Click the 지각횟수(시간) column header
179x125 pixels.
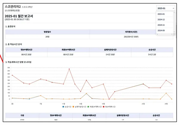tap(131, 32)
